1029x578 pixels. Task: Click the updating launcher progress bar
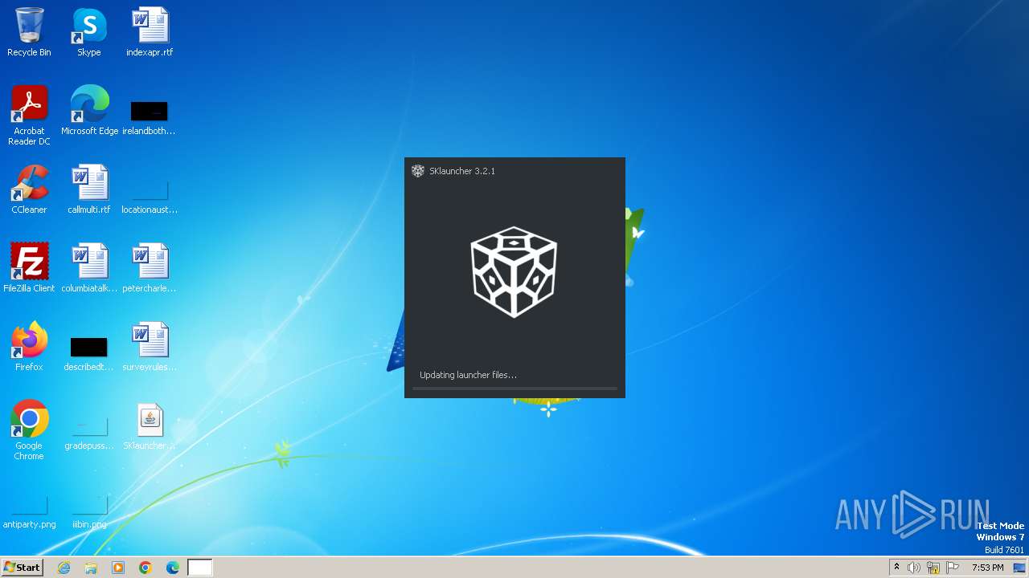(x=514, y=389)
